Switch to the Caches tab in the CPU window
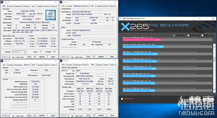The height and width of the screenshot is (118, 217). [10, 6]
